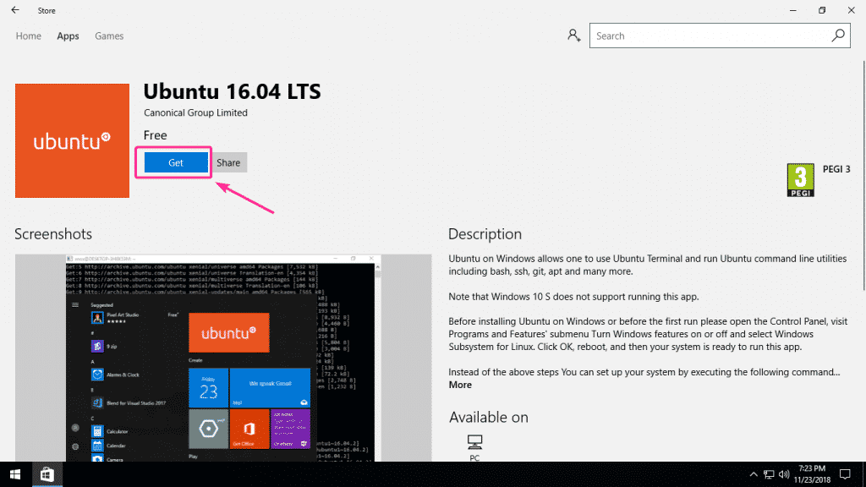Screen dimensions: 866x487
Task: Click the PEGI 3 rating icon
Action: tap(800, 179)
